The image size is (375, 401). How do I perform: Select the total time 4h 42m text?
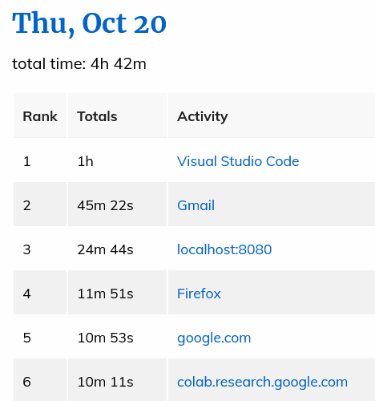[79, 64]
